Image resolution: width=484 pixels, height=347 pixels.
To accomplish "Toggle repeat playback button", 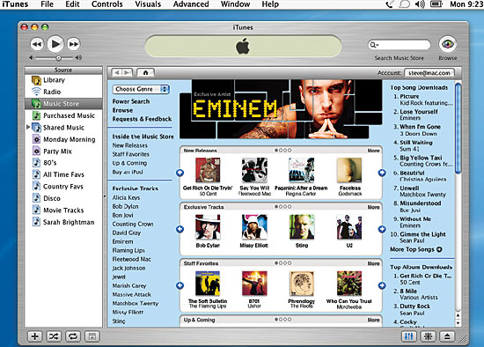I will pos(73,336).
